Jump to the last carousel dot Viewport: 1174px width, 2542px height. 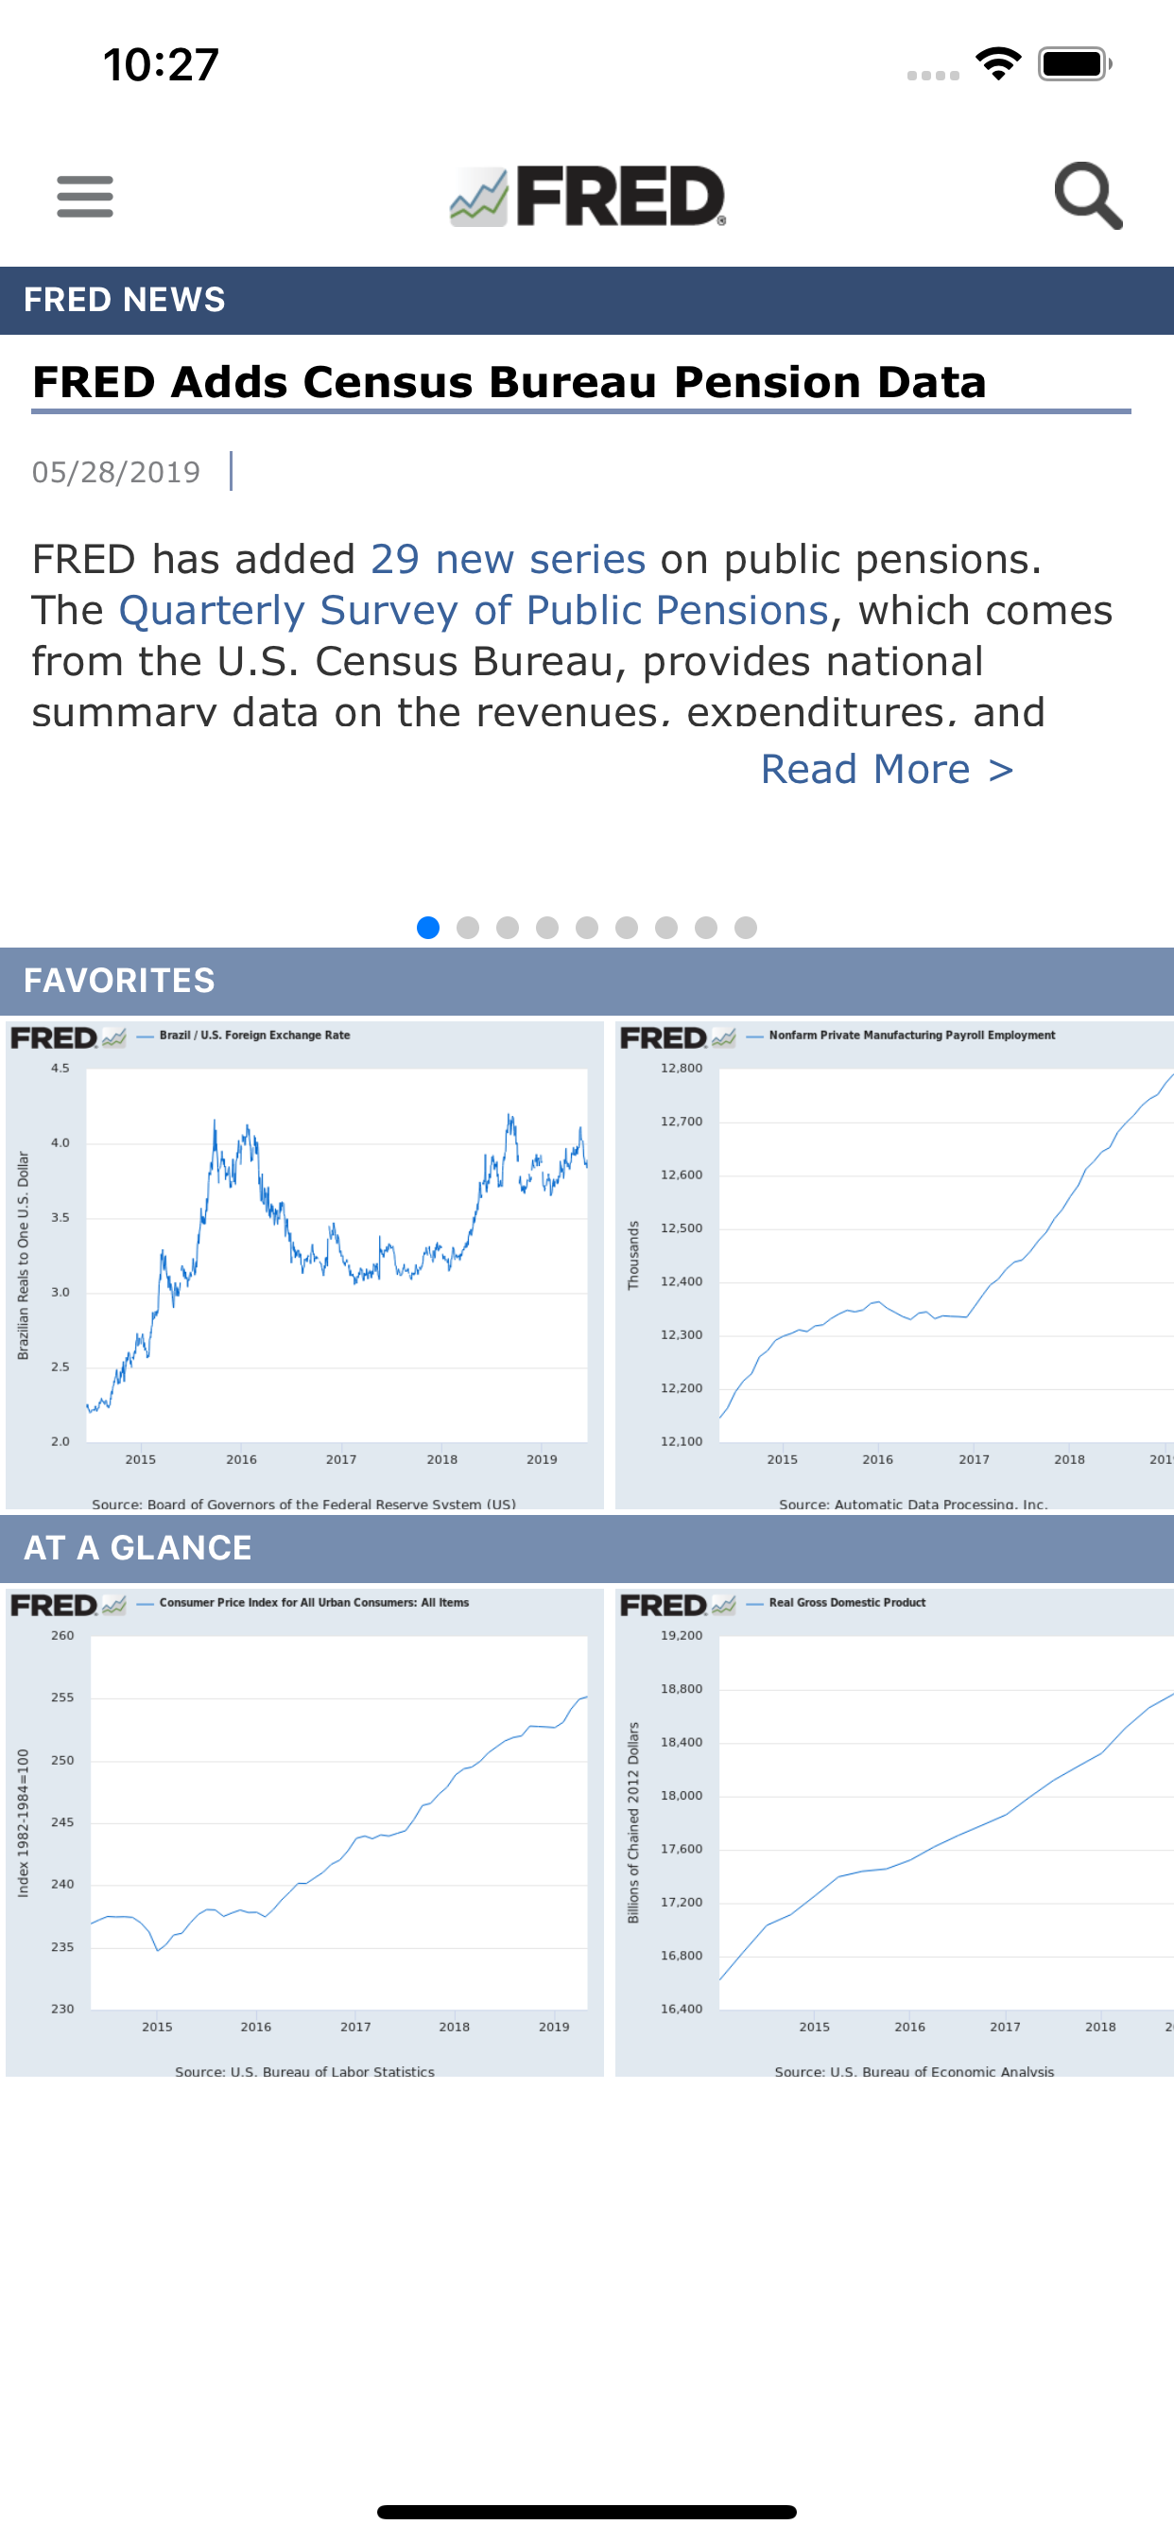[x=745, y=926]
